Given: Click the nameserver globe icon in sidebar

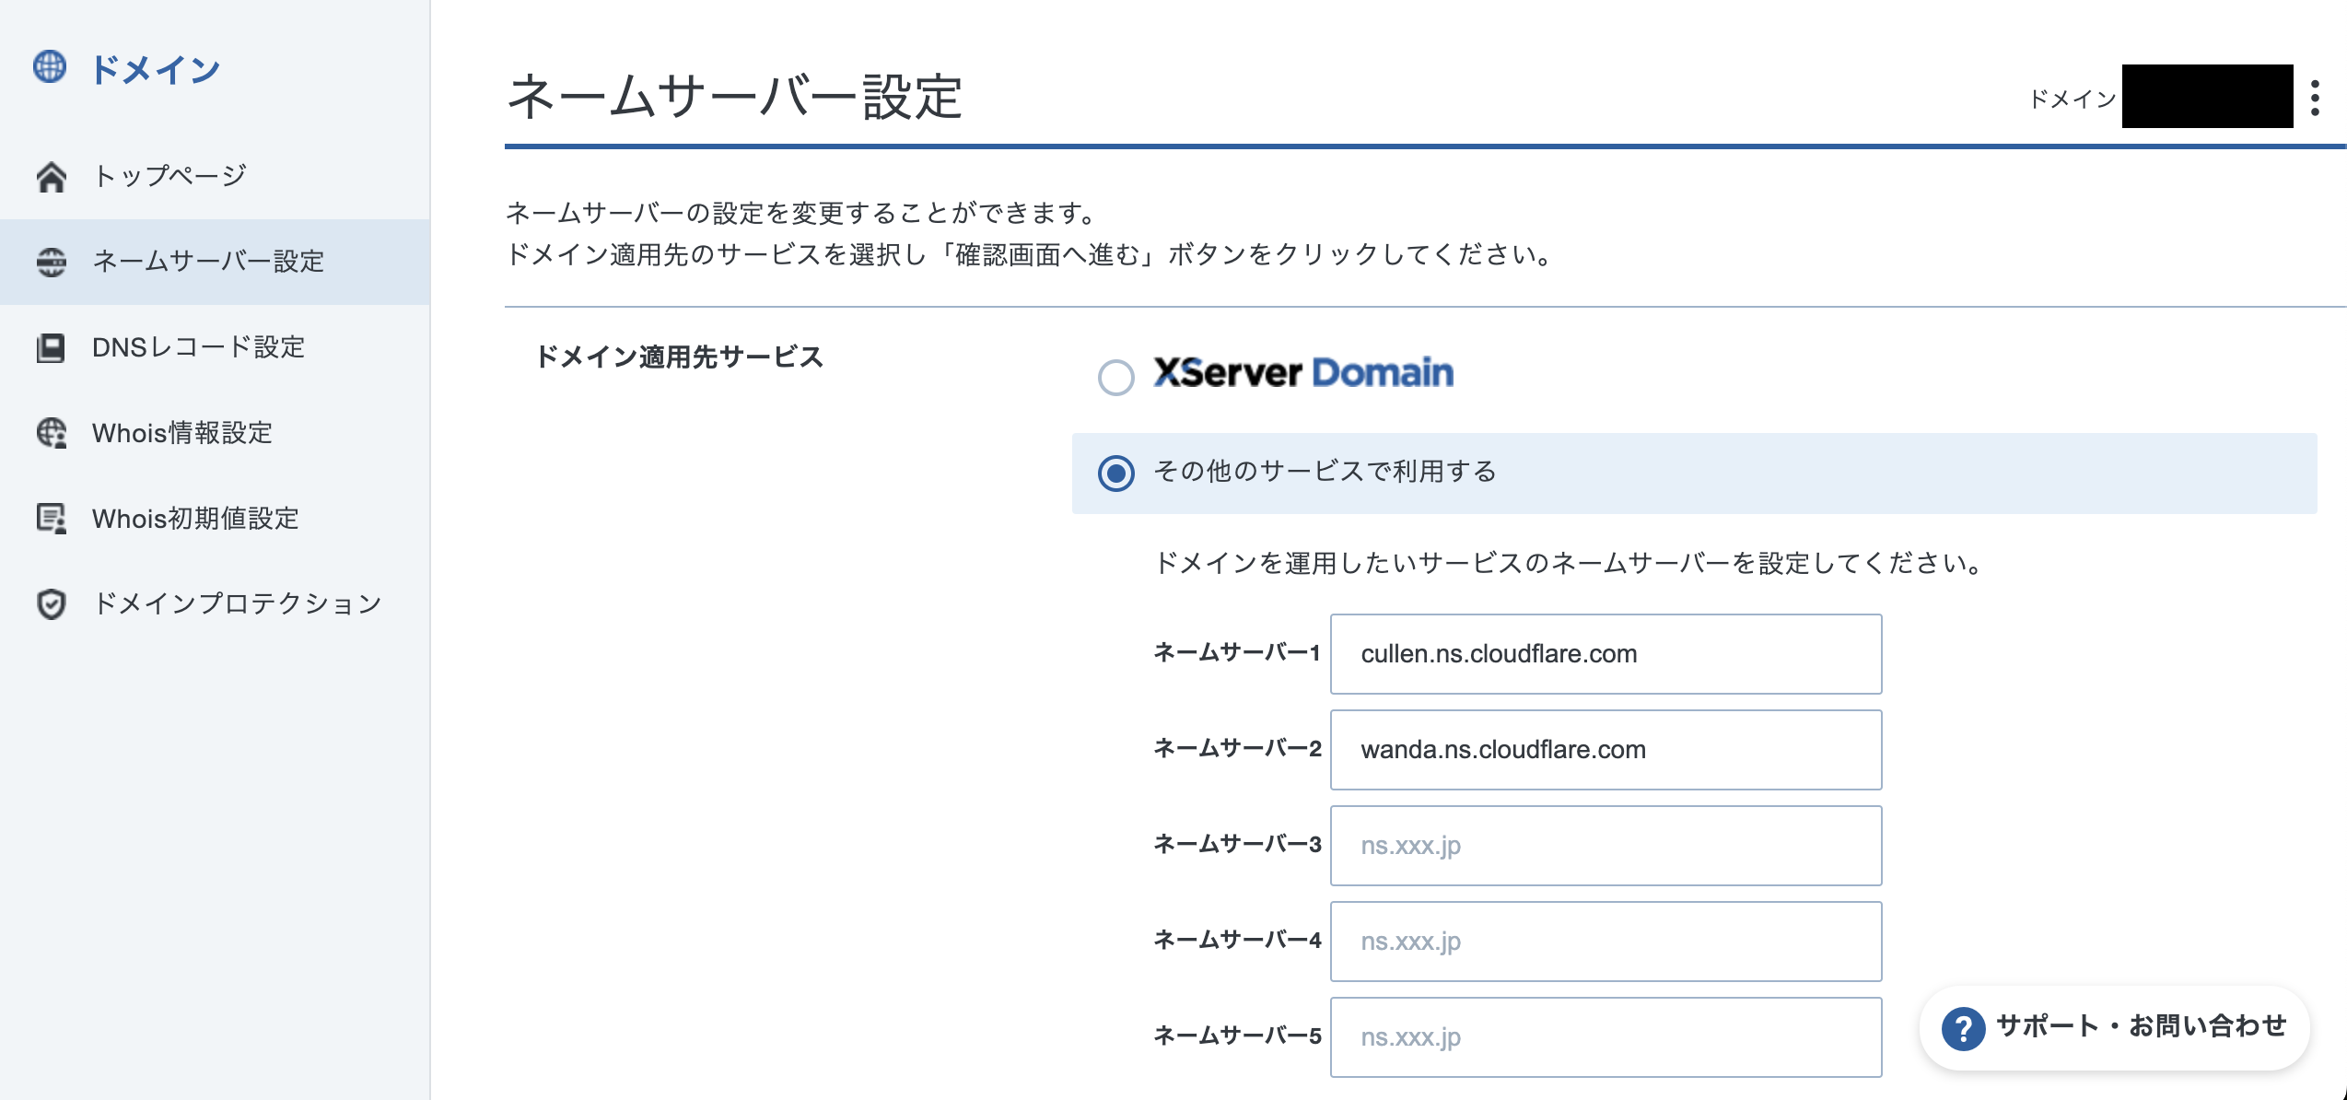Looking at the screenshot, I should point(51,261).
